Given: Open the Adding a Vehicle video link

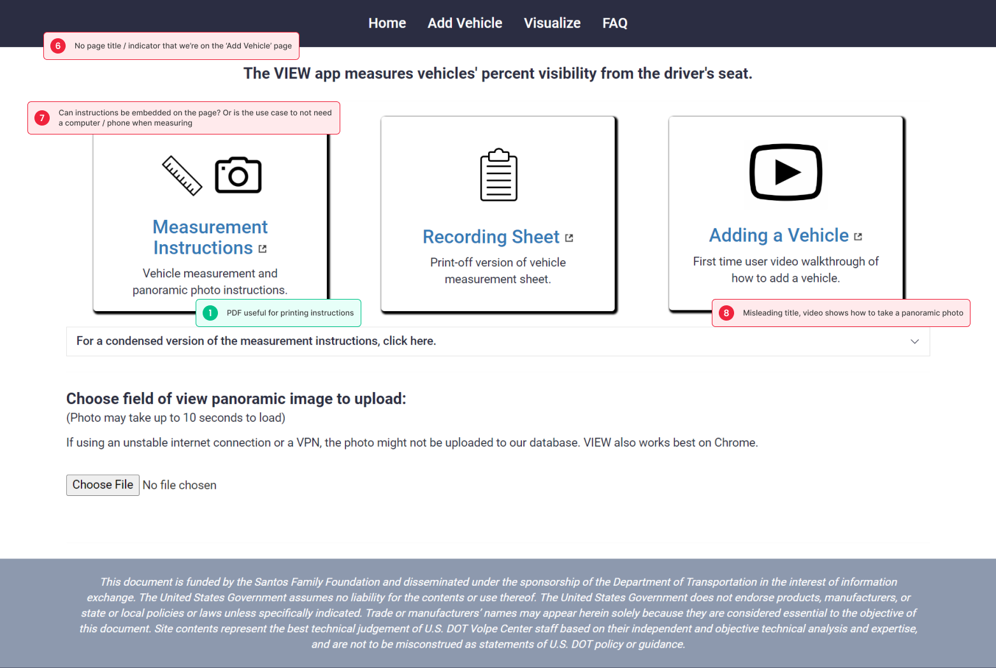Looking at the screenshot, I should 779,236.
